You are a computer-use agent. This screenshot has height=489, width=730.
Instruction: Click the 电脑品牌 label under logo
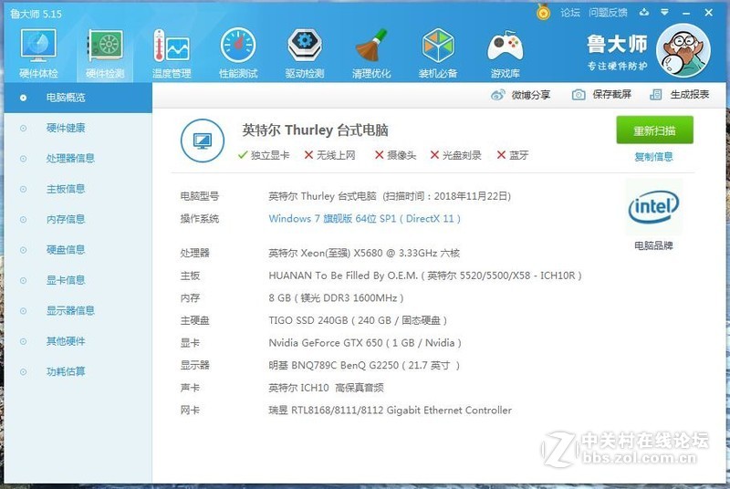pyautogui.click(x=653, y=245)
